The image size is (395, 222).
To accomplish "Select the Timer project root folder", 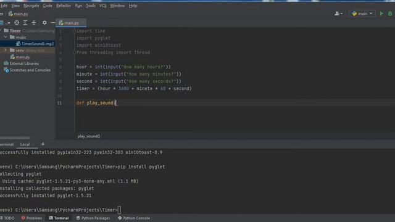I will [15, 31].
